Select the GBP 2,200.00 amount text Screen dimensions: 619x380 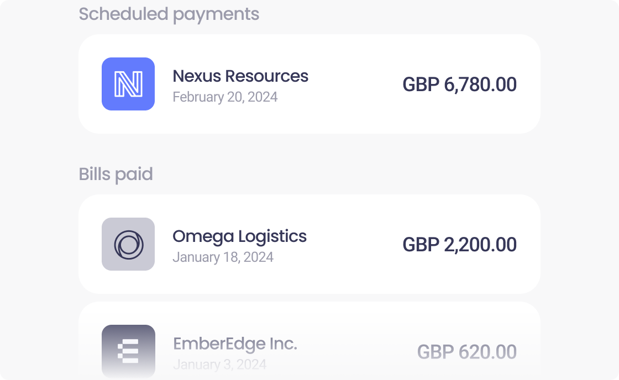pyautogui.click(x=459, y=244)
